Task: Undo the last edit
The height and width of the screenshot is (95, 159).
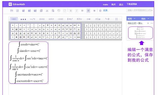Action: pos(59,11)
